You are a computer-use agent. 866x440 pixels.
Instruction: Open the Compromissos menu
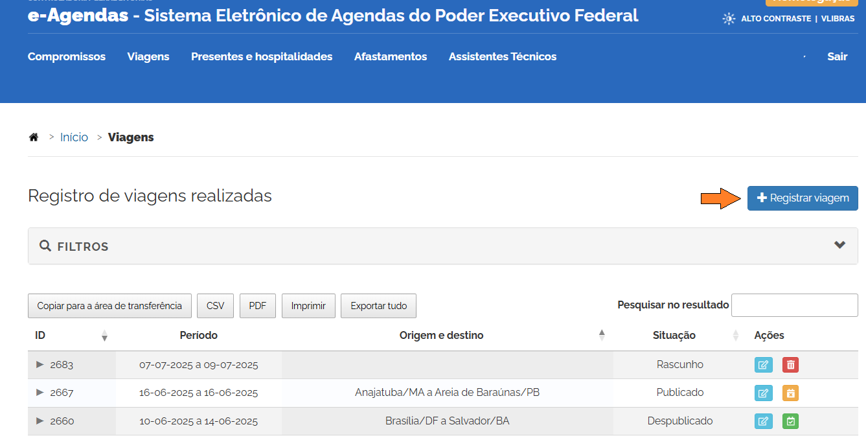[67, 57]
